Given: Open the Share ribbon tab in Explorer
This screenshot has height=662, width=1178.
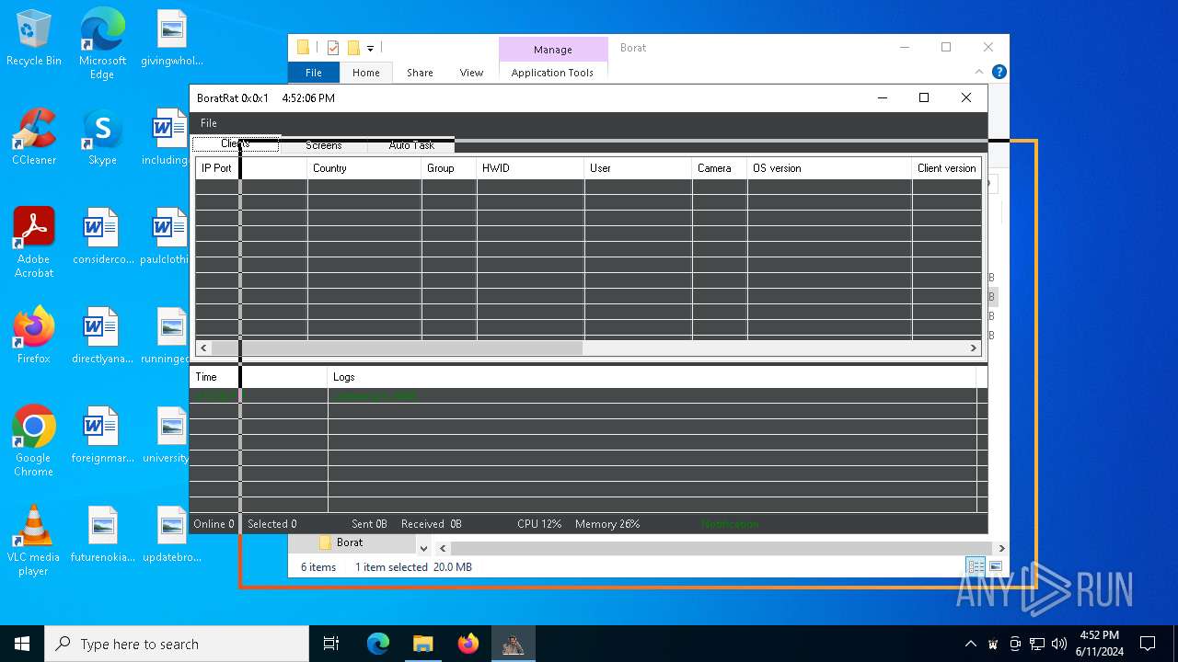Looking at the screenshot, I should [x=420, y=73].
